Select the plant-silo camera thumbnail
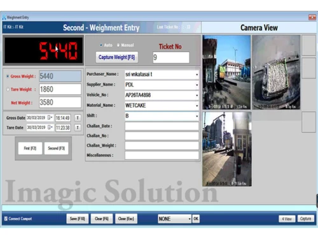Image resolution: width=318 pixels, height=239 pixels. (x=227, y=149)
